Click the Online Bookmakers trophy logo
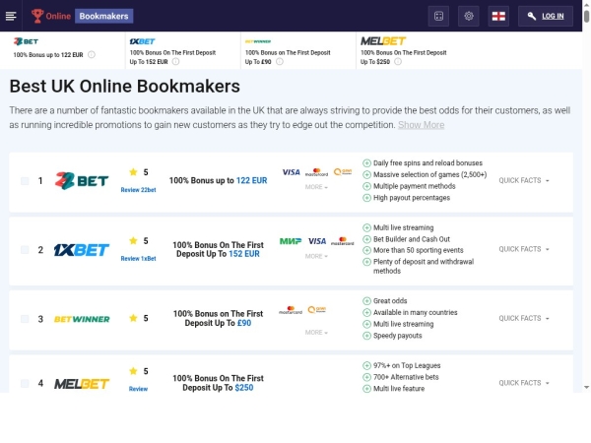 (82, 16)
